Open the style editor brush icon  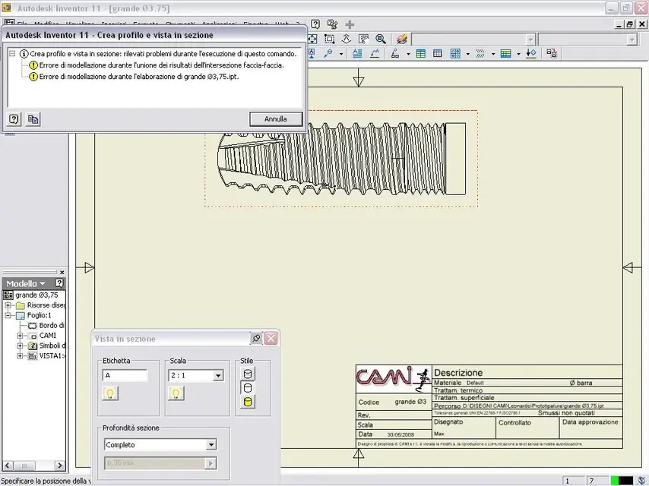pos(401,39)
